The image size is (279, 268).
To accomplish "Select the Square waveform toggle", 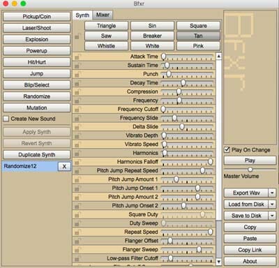I will [198, 26].
